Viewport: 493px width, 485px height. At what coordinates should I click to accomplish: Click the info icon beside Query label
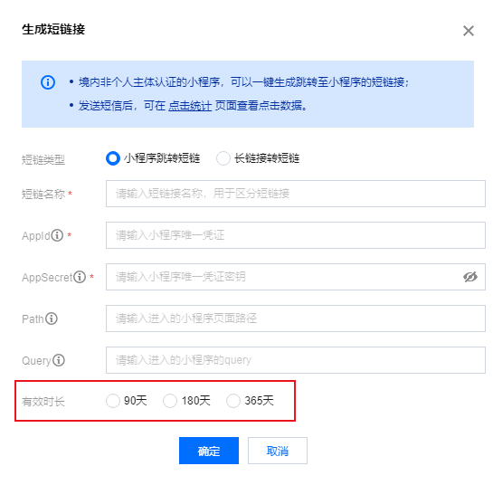(x=59, y=360)
